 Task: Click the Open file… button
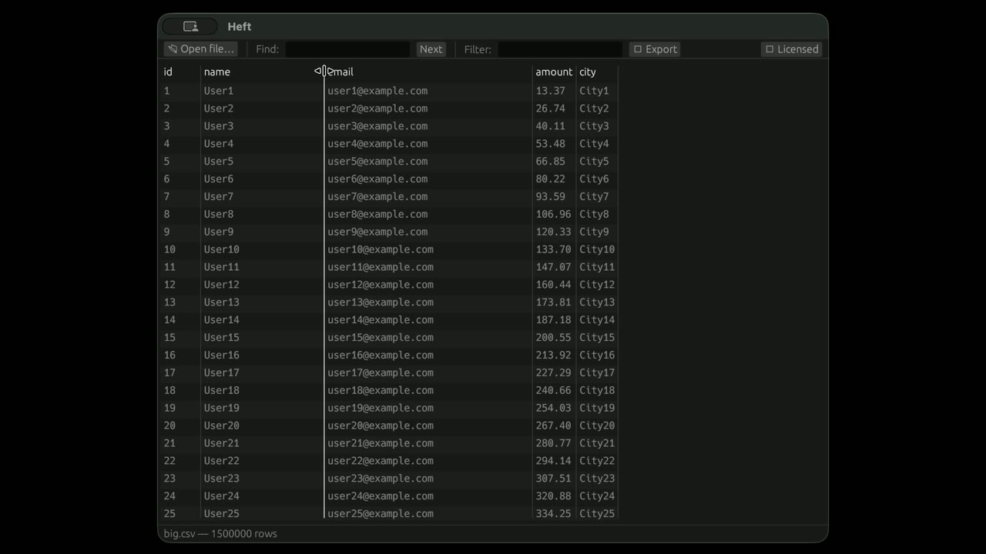pos(200,48)
